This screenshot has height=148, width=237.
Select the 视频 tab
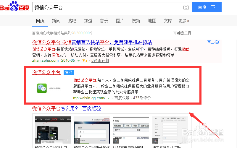136,21
